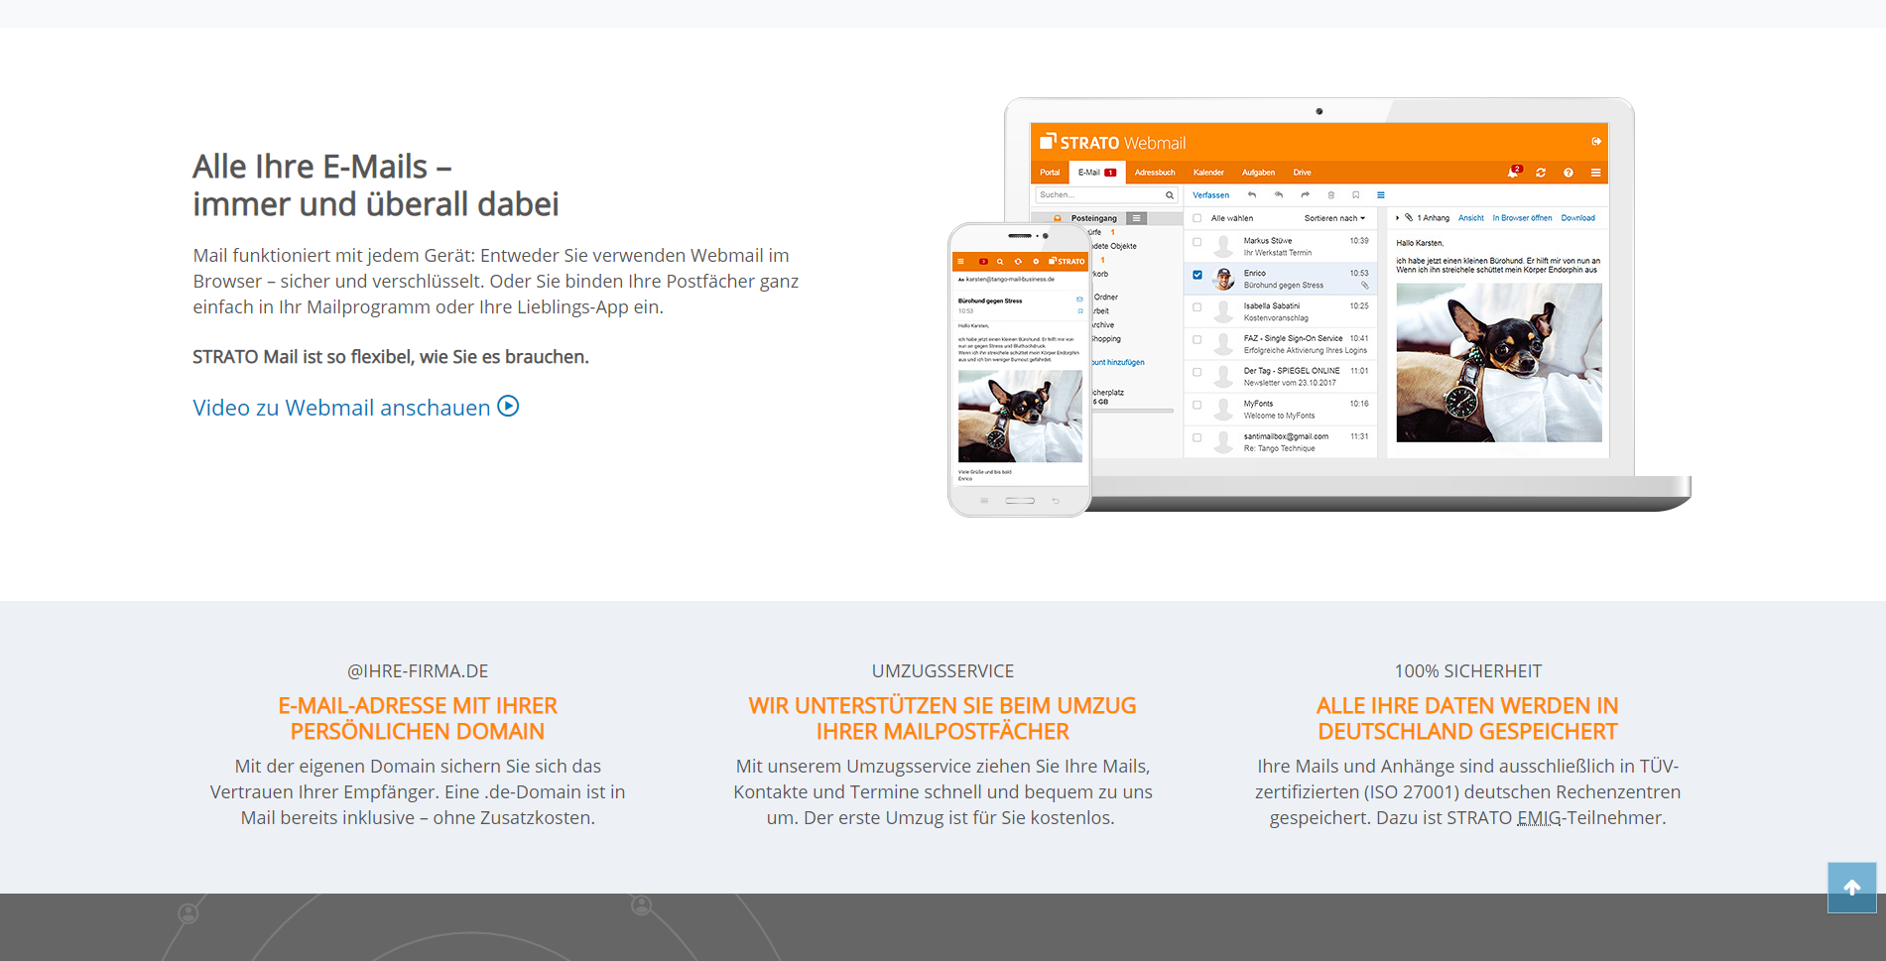Click the In Browser öffnen link

1522,218
